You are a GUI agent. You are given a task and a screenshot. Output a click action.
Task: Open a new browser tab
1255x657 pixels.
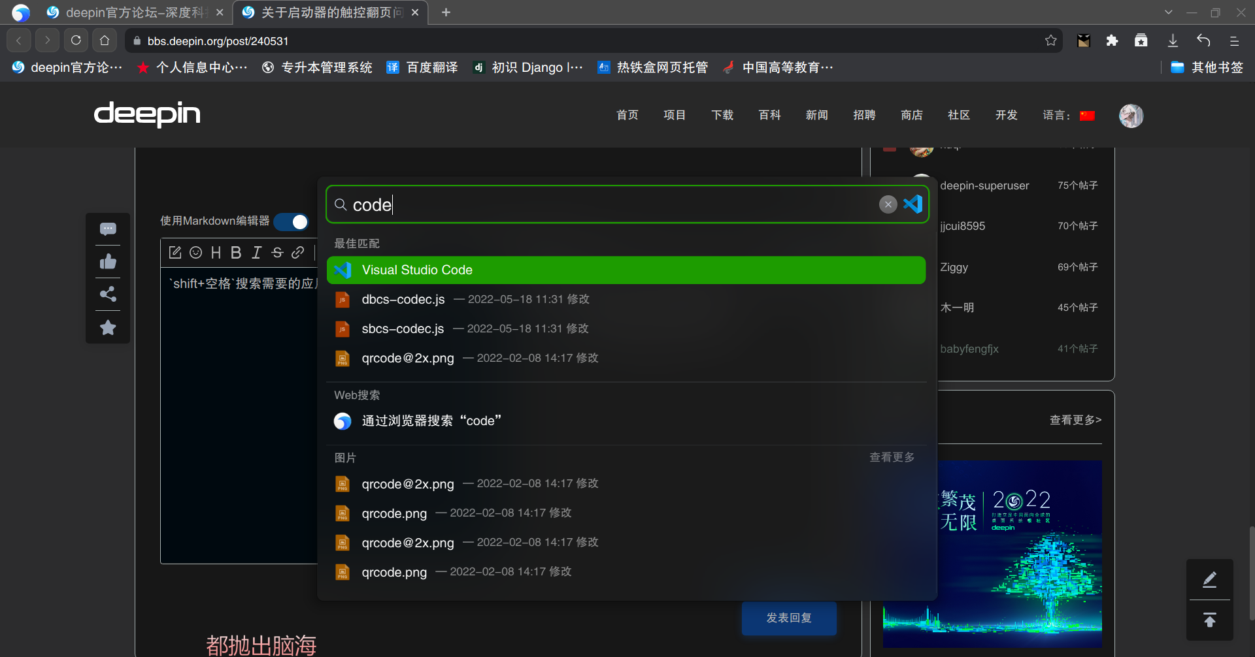[x=446, y=12]
